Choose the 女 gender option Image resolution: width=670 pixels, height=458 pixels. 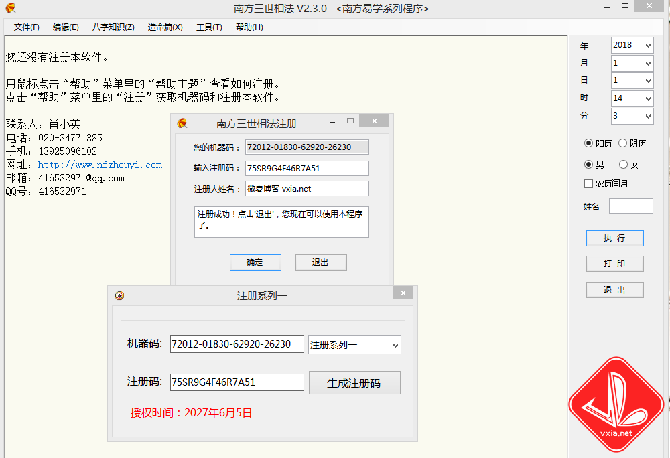(623, 165)
